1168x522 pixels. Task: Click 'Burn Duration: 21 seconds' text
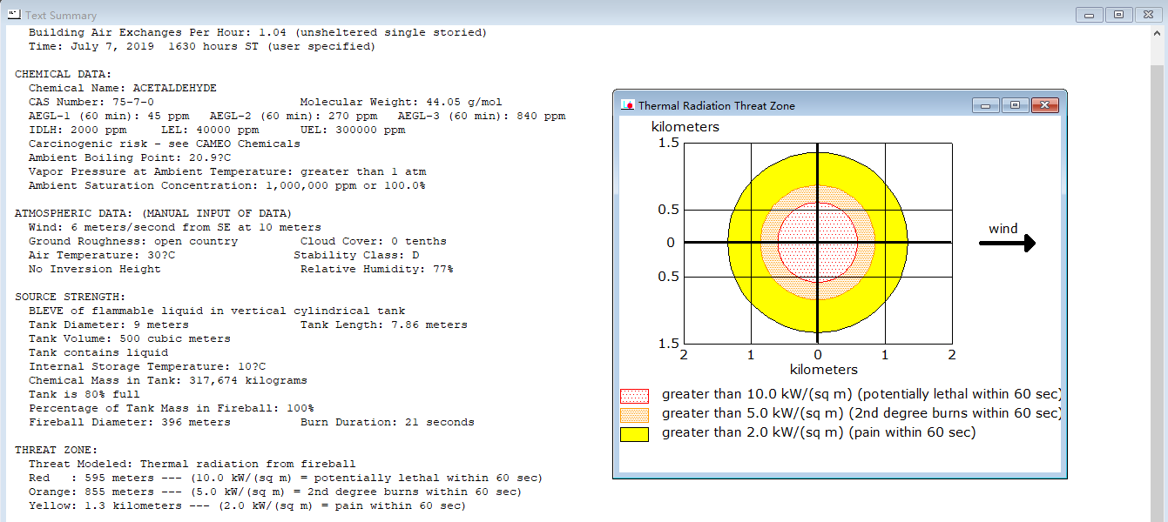click(x=388, y=422)
